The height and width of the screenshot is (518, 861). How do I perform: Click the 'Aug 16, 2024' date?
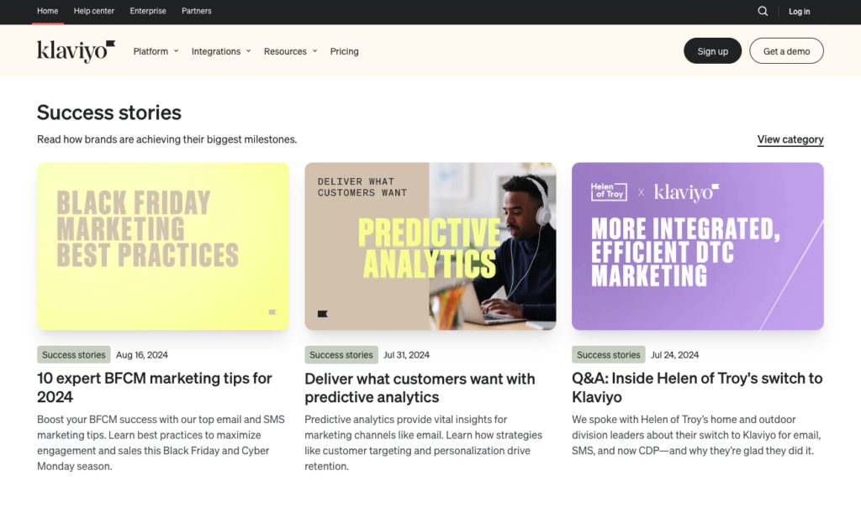141,354
